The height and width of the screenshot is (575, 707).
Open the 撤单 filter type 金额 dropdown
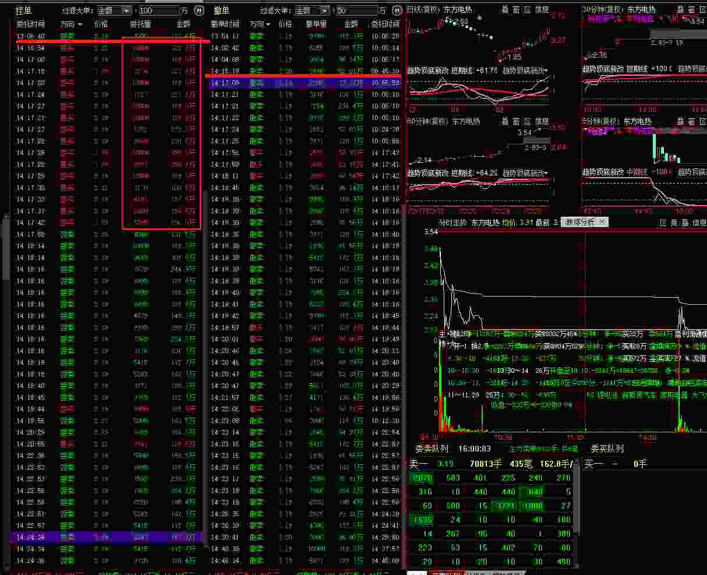(324, 10)
